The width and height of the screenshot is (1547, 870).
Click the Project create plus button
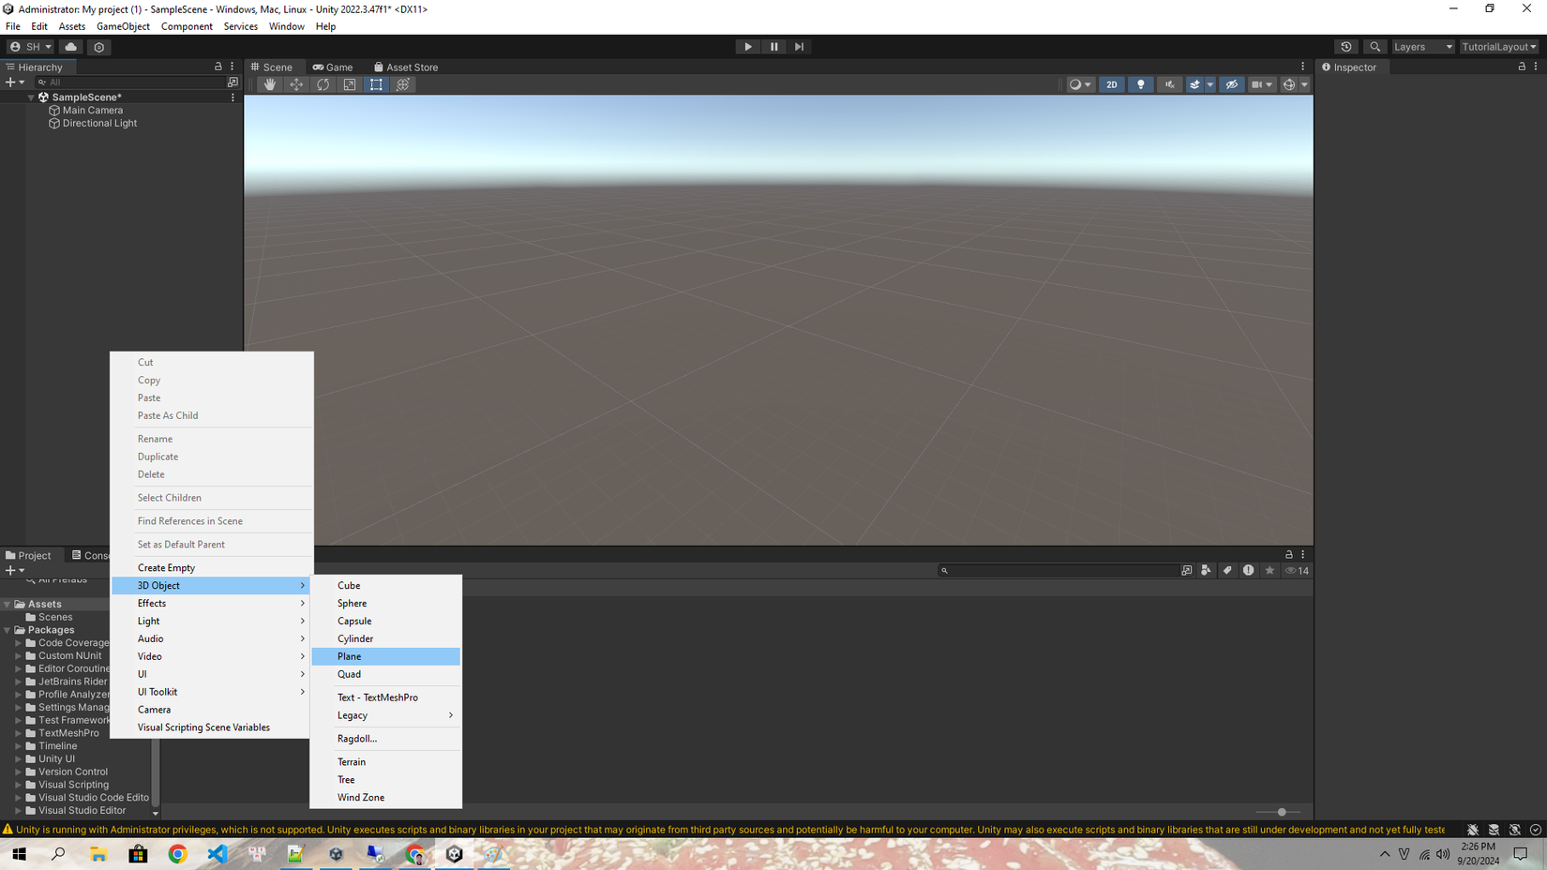point(15,570)
